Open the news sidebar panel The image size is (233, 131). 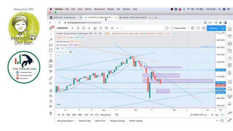[x=230, y=44]
